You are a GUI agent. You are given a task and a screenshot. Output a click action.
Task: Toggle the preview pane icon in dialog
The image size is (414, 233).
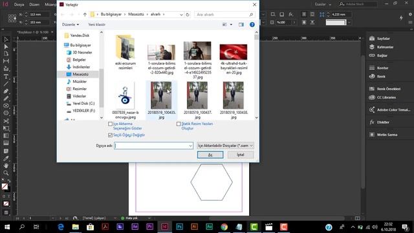point(241,25)
